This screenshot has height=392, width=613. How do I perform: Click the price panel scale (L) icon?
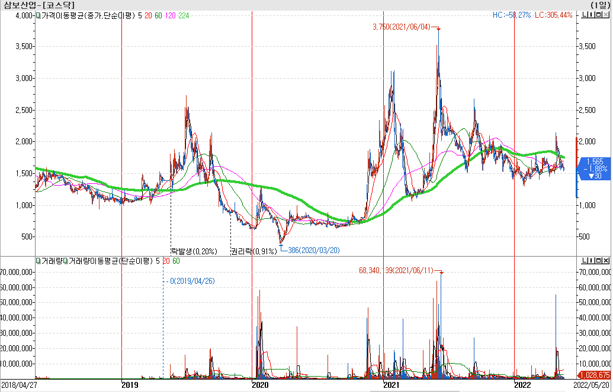(585, 15)
